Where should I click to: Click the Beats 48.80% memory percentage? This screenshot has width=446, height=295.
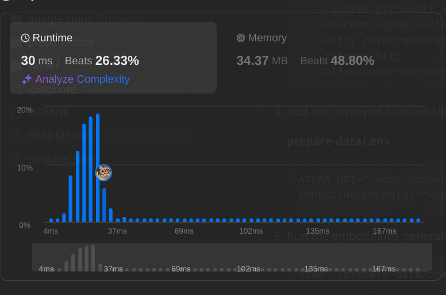point(337,60)
